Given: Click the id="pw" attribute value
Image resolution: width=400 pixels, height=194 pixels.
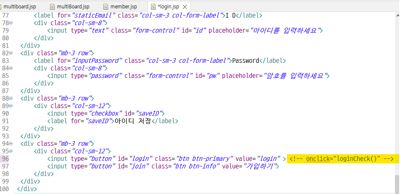Looking at the screenshot, I should pyautogui.click(x=212, y=76).
